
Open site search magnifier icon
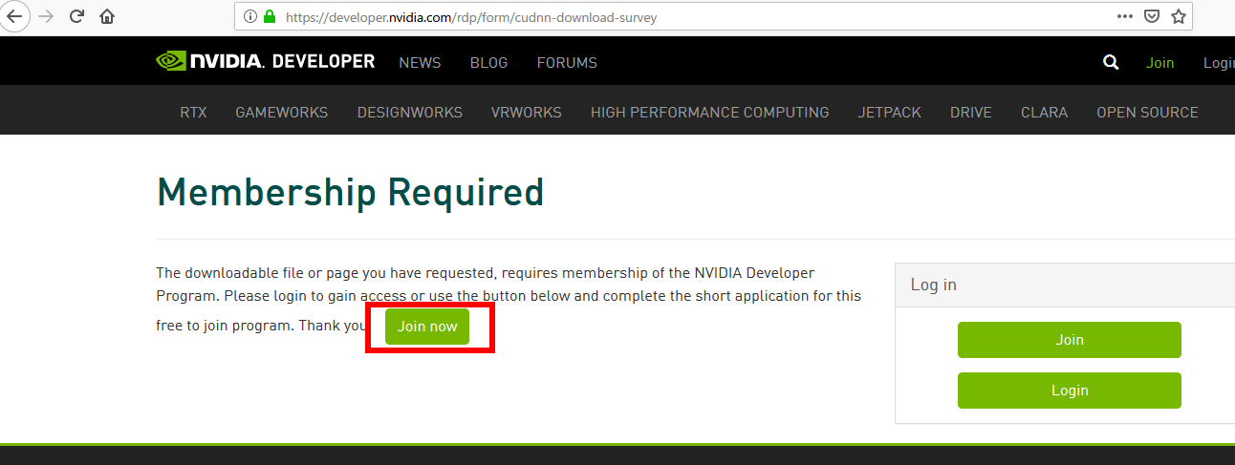tap(1111, 62)
